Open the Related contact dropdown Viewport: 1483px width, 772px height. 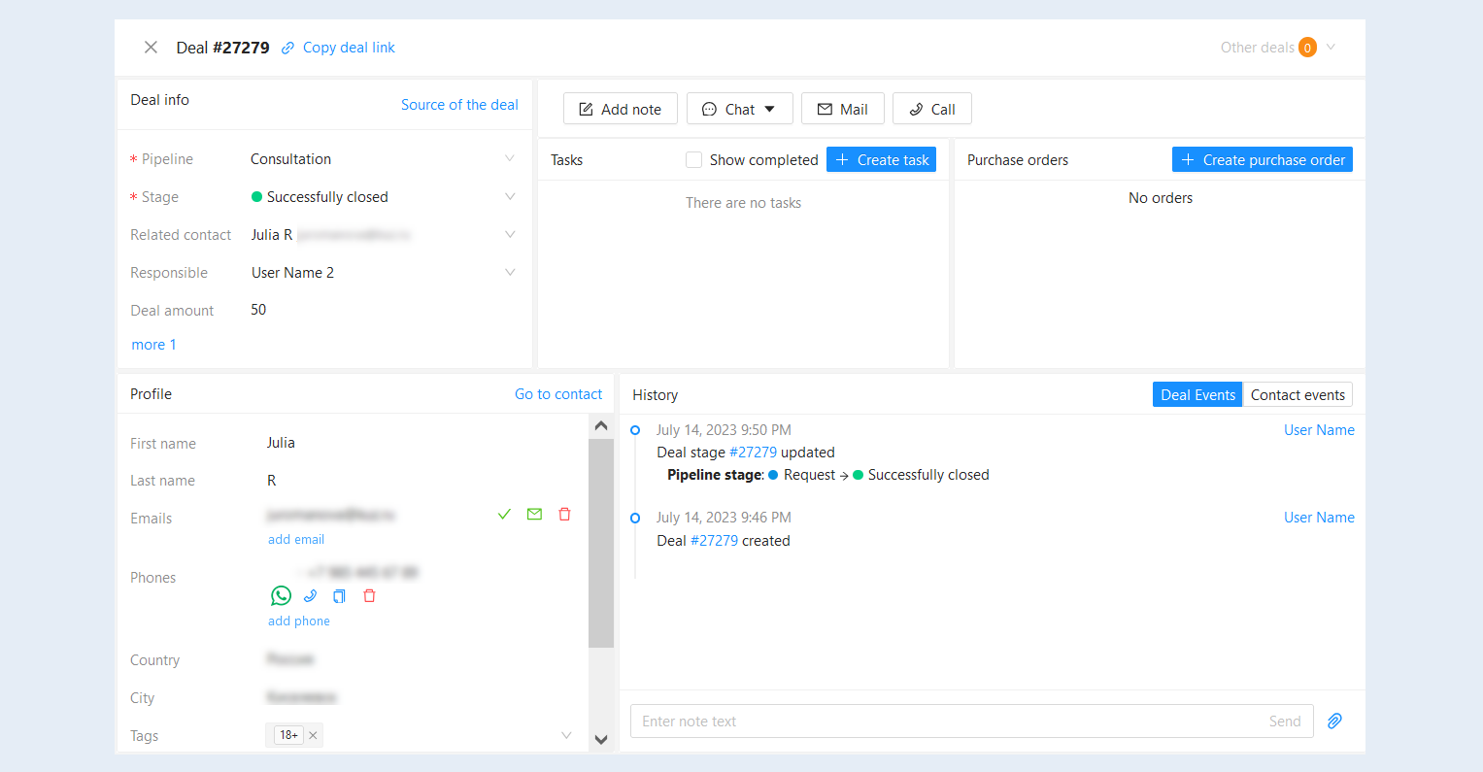(x=383, y=235)
